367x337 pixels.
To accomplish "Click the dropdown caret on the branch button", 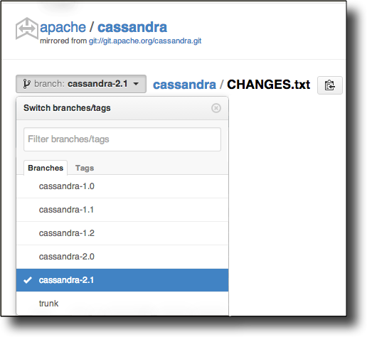I will pos(136,84).
